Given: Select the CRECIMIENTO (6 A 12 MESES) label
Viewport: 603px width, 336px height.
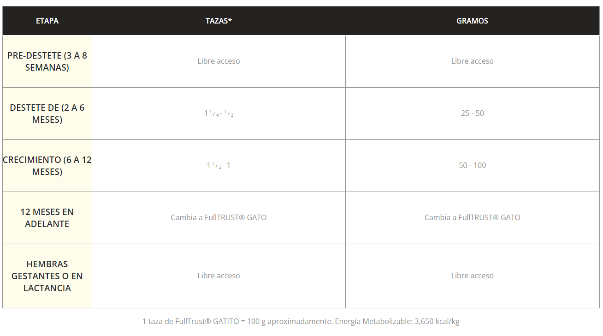Looking at the screenshot, I should pyautogui.click(x=47, y=166).
